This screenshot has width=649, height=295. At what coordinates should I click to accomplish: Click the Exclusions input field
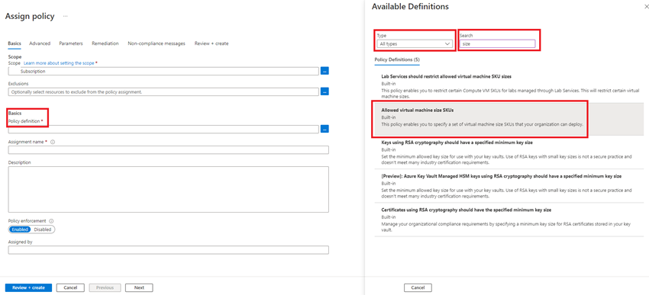163,91
